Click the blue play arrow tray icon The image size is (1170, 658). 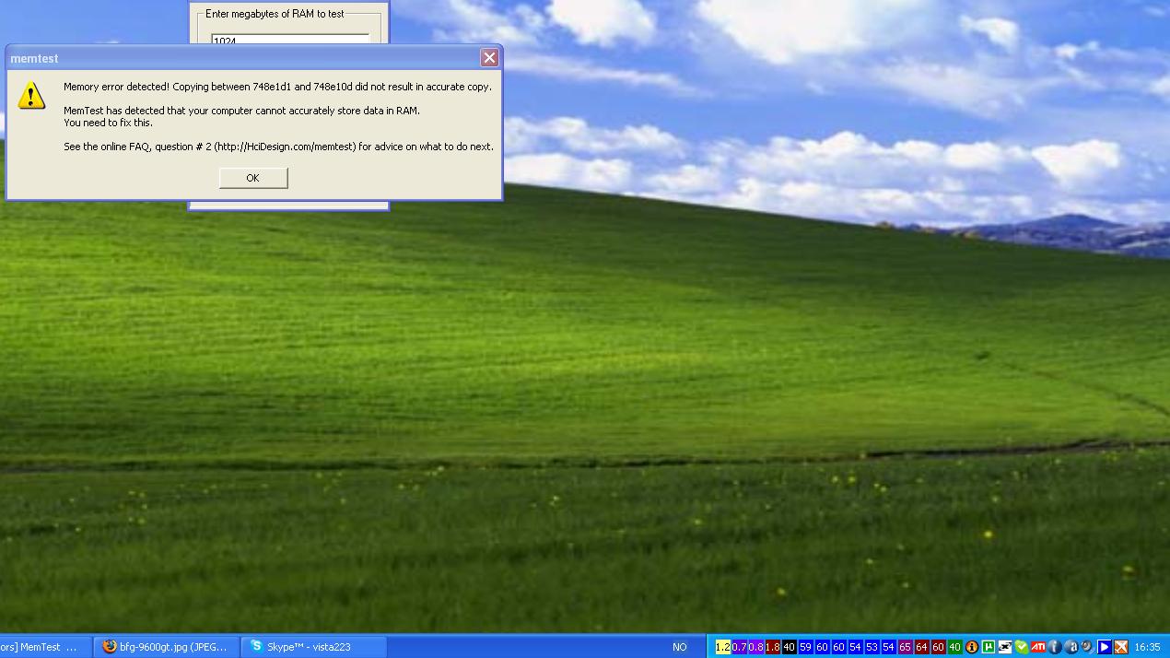pyautogui.click(x=1104, y=647)
